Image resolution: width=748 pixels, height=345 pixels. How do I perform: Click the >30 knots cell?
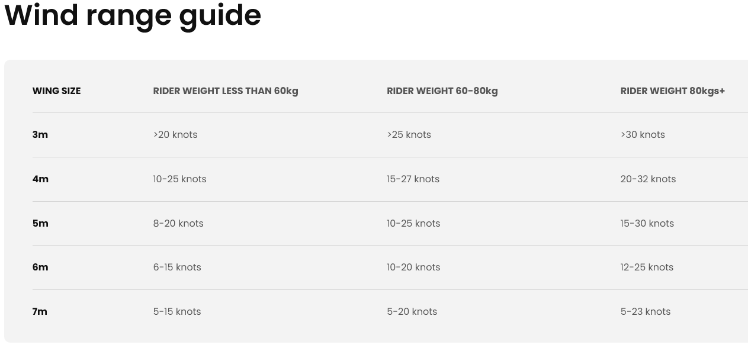643,135
